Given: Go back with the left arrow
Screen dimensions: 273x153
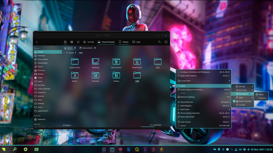Looking at the screenshot, I should 37,42.
